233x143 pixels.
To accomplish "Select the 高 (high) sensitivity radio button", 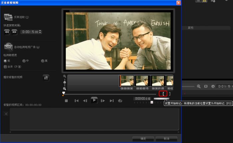I will click(x=42, y=61).
